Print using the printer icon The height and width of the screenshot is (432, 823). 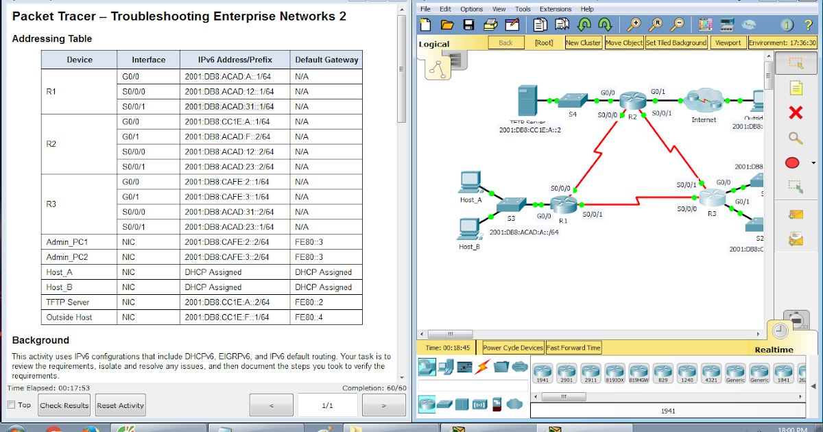click(490, 25)
